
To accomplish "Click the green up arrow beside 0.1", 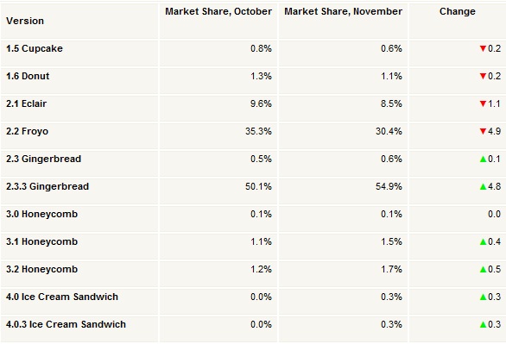I will (483, 159).
